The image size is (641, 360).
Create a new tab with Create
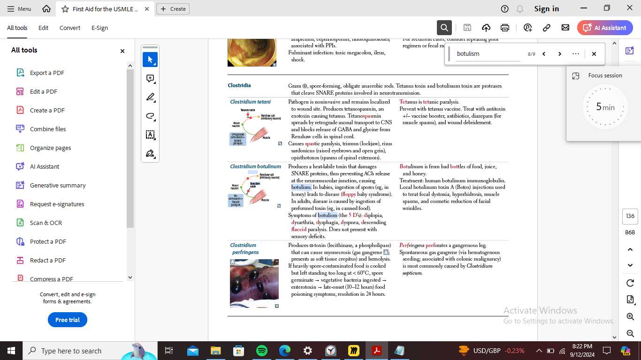pos(173,9)
